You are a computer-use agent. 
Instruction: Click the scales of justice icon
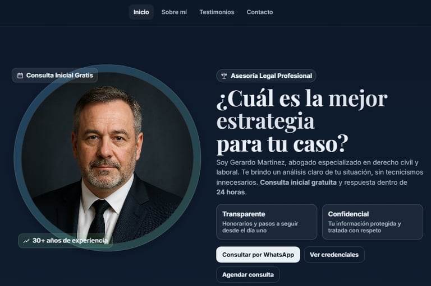[224, 76]
